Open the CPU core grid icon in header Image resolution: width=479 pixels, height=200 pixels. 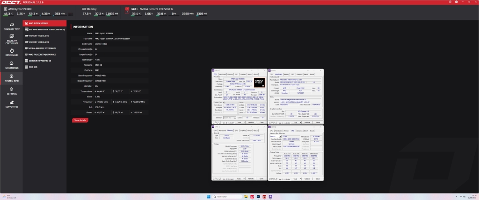click(x=71, y=14)
